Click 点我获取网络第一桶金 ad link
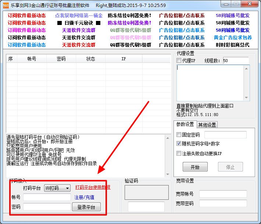This screenshot has width=261, height=224. click(79, 15)
